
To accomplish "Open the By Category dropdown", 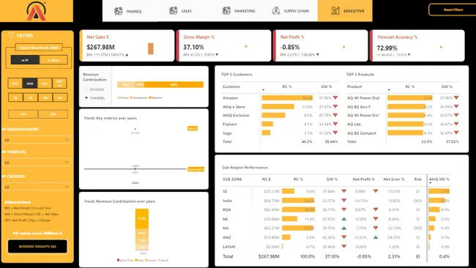I will tap(37, 187).
